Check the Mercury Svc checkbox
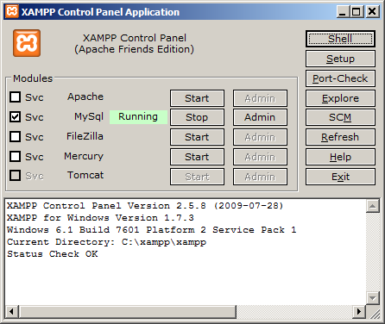Screen dimensions: 385x324 click(x=15, y=157)
